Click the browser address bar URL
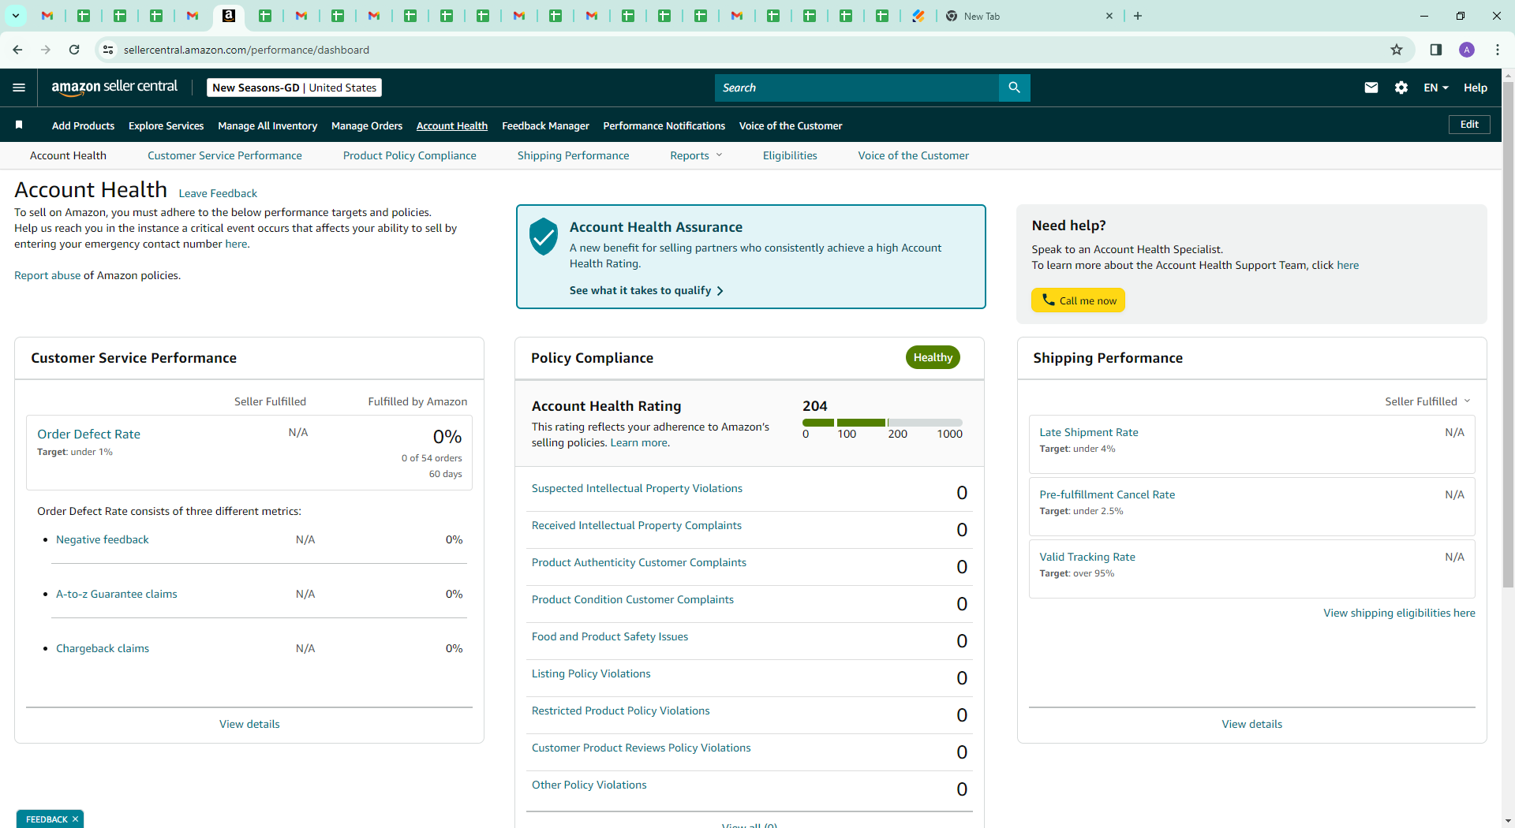This screenshot has height=828, width=1515. click(x=246, y=50)
